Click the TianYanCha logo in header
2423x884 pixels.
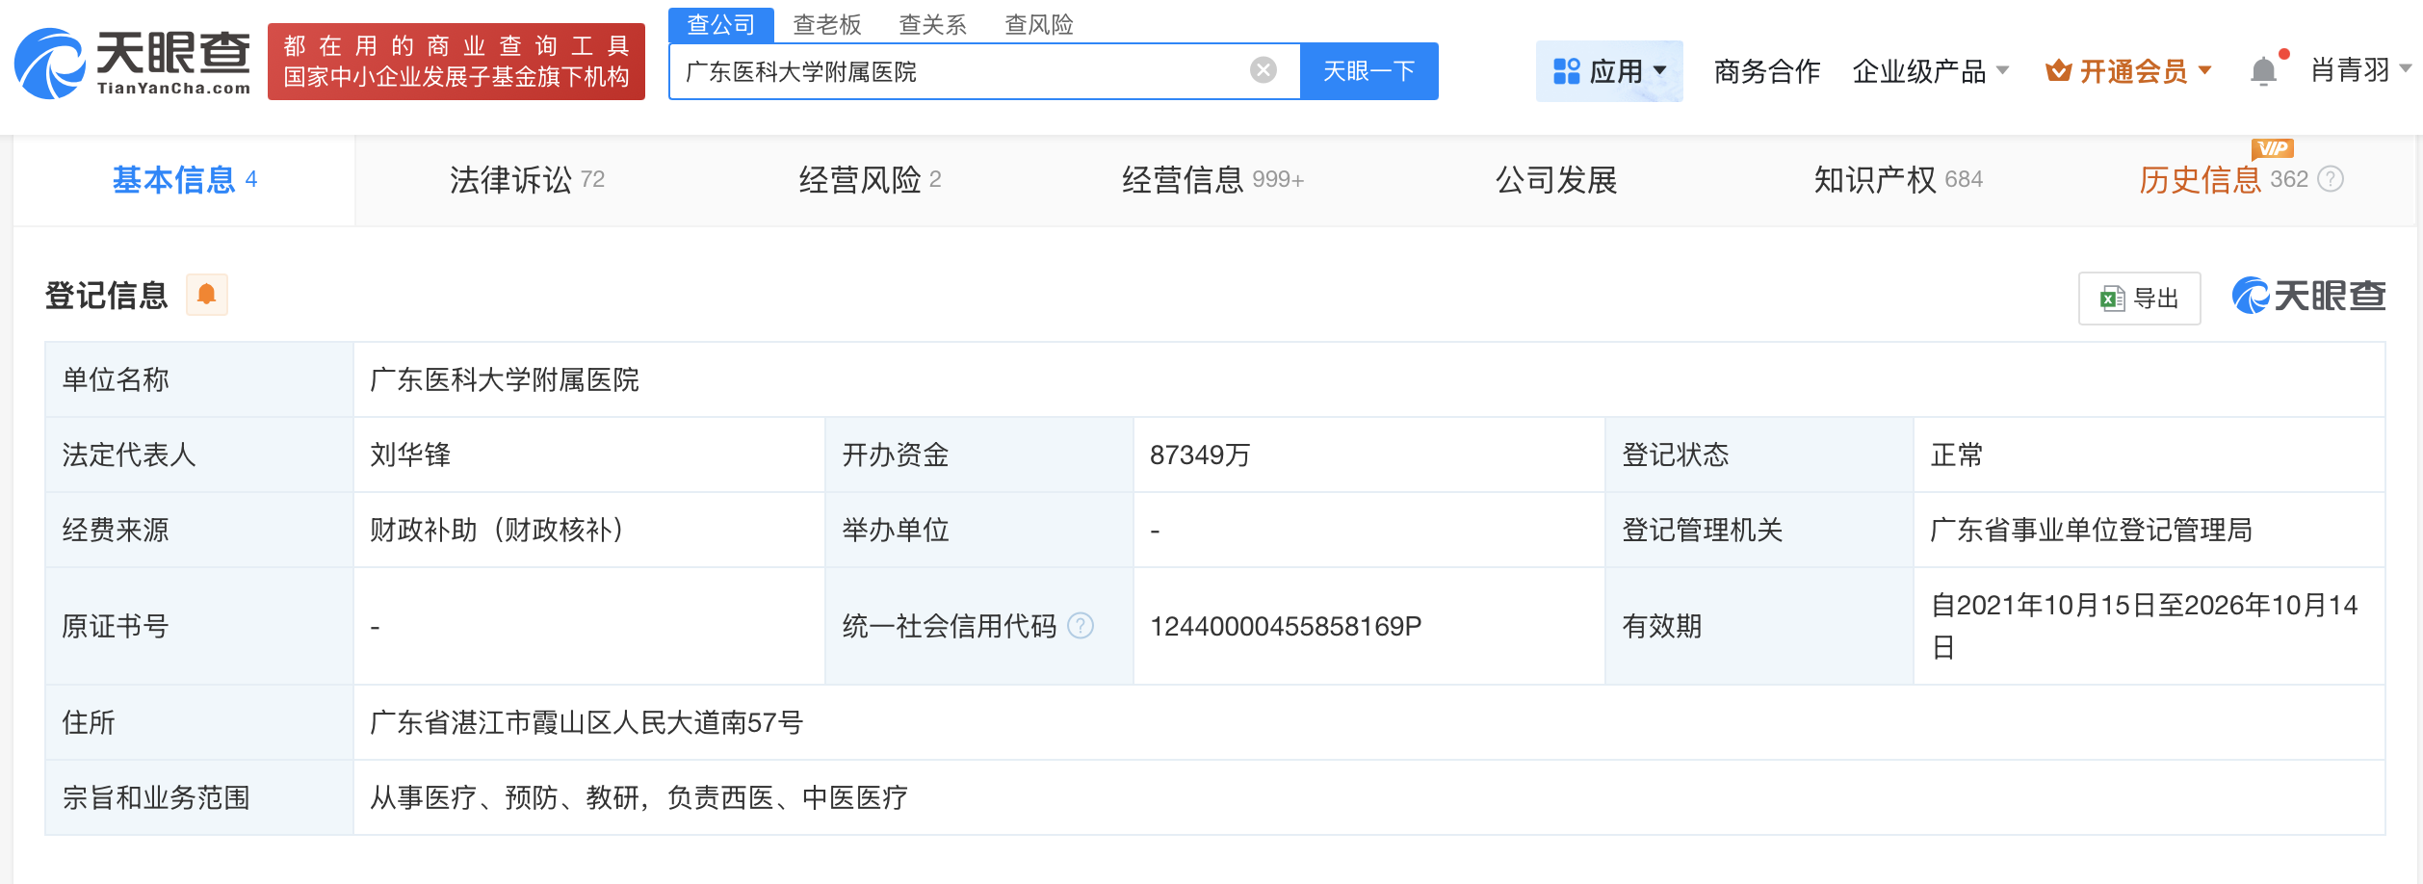coord(133,63)
